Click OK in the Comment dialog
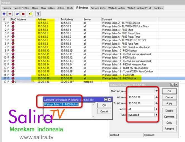185x142 pixels. tap(104, 105)
